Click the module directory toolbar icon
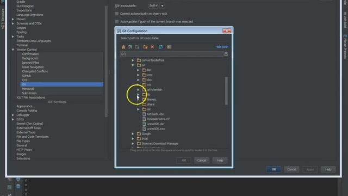 137,47
